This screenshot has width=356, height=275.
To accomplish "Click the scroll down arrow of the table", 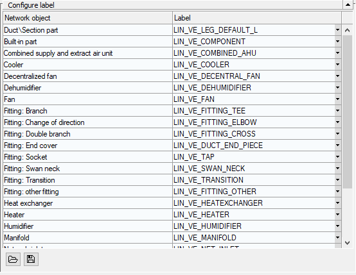I will pyautogui.click(x=347, y=243).
